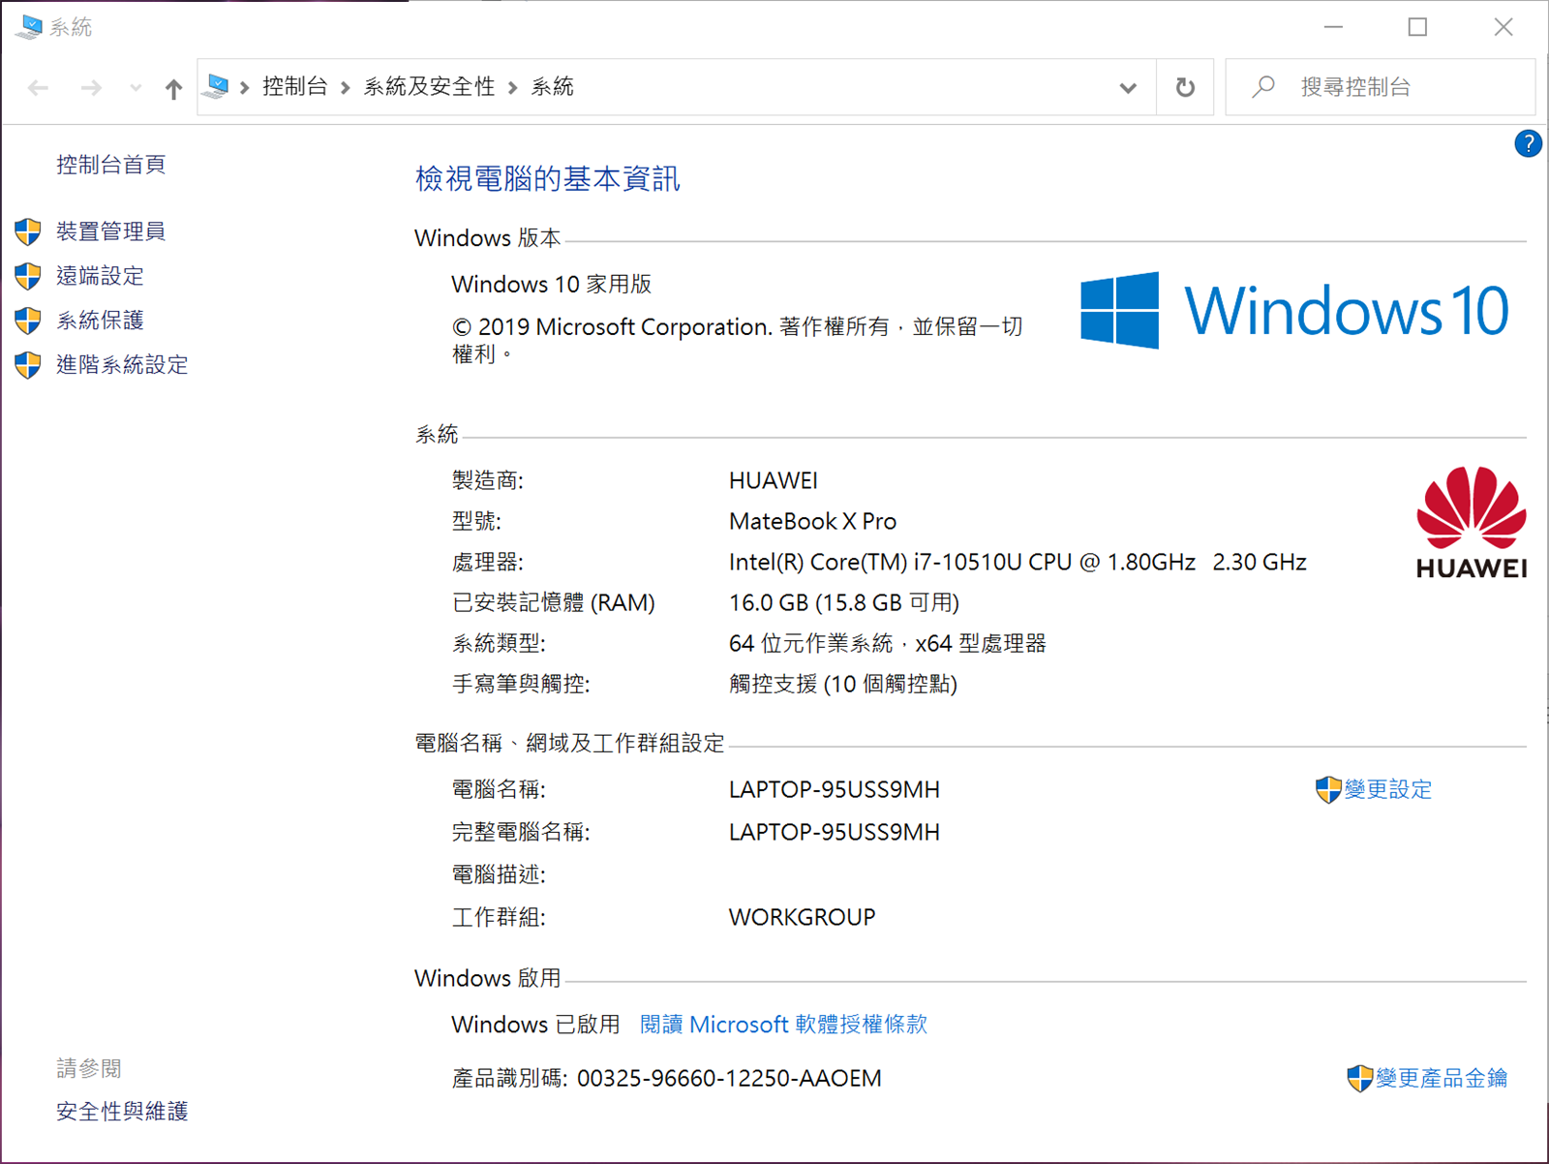Image resolution: width=1549 pixels, height=1164 pixels.
Task: Click the refresh button in address bar
Action: pos(1184,87)
